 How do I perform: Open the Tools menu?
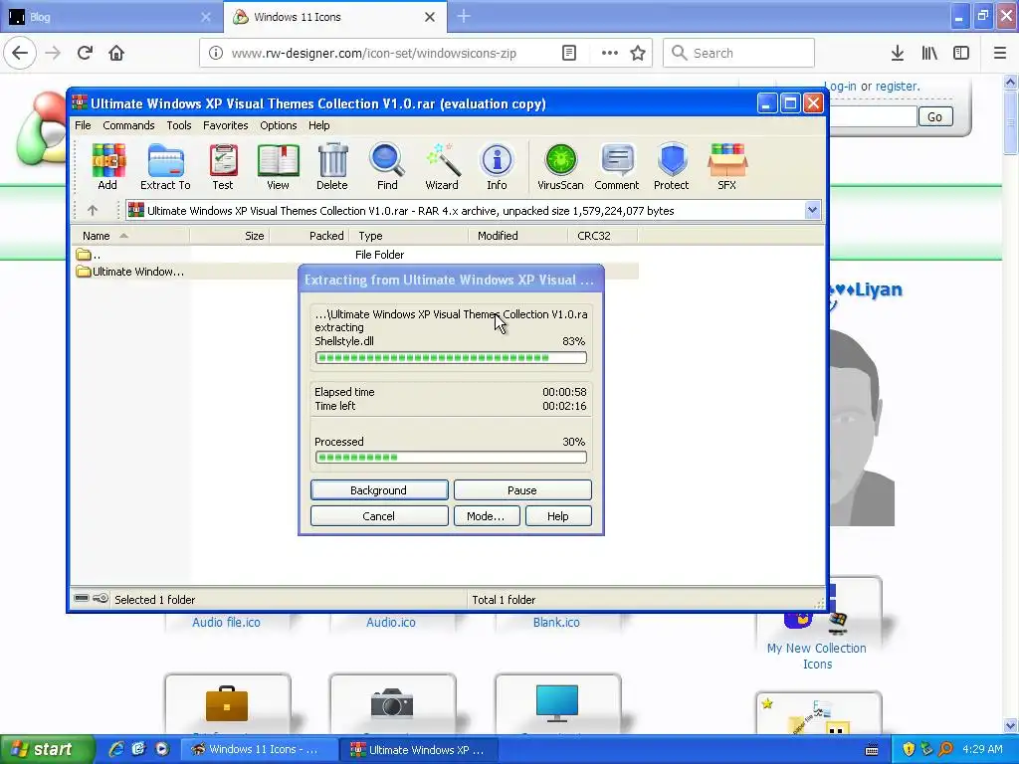pyautogui.click(x=179, y=125)
